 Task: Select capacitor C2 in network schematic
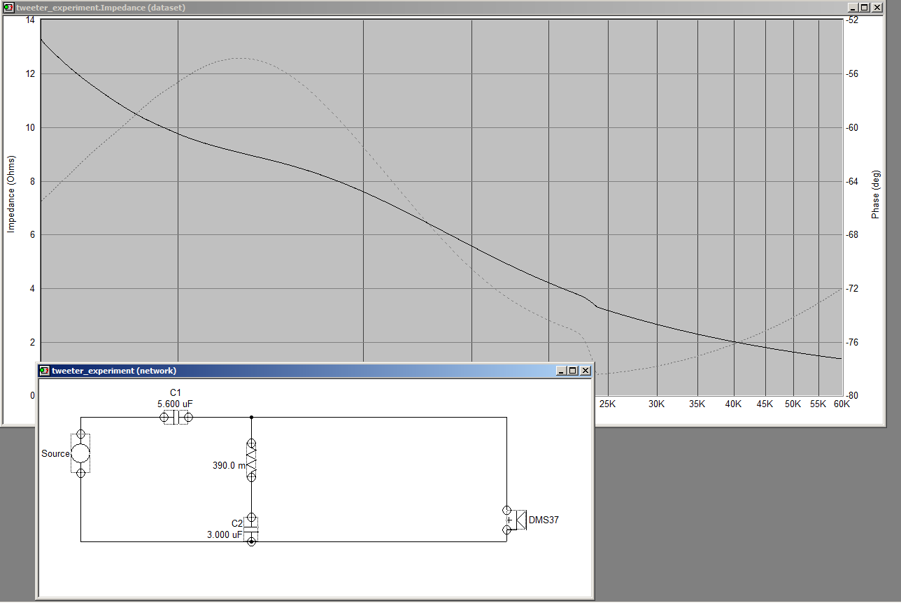(x=252, y=531)
